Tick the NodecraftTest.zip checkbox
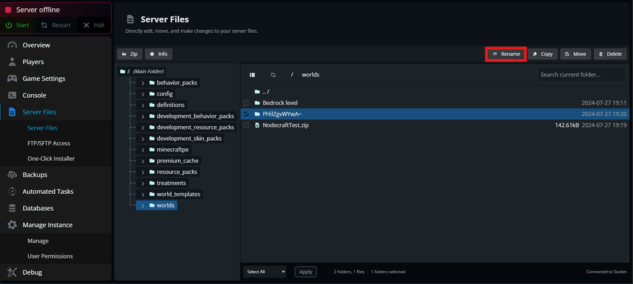Screen dimensions: 633x284 246,126
